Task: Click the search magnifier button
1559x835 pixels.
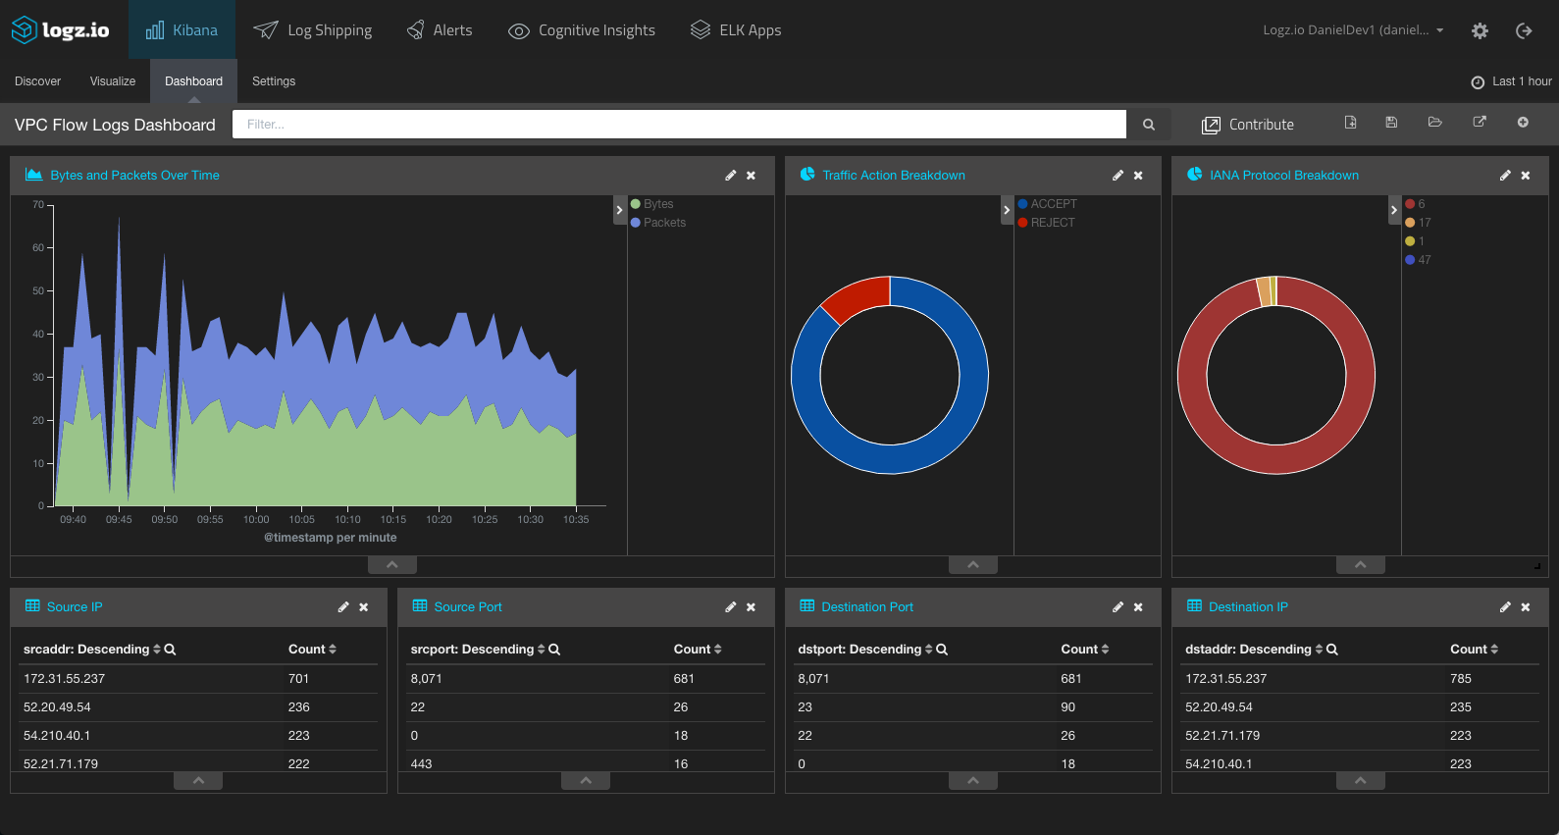Action: 1149,125
